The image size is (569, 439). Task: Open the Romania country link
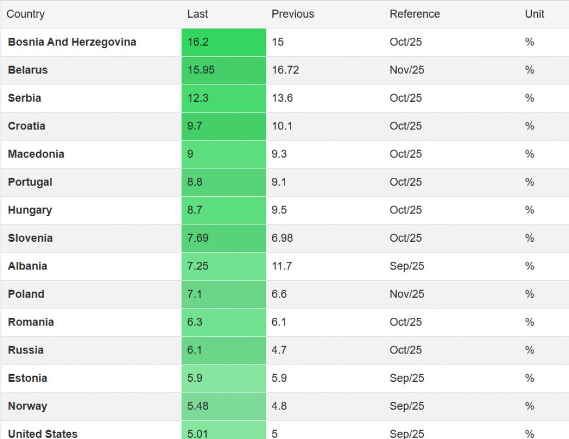tap(31, 322)
